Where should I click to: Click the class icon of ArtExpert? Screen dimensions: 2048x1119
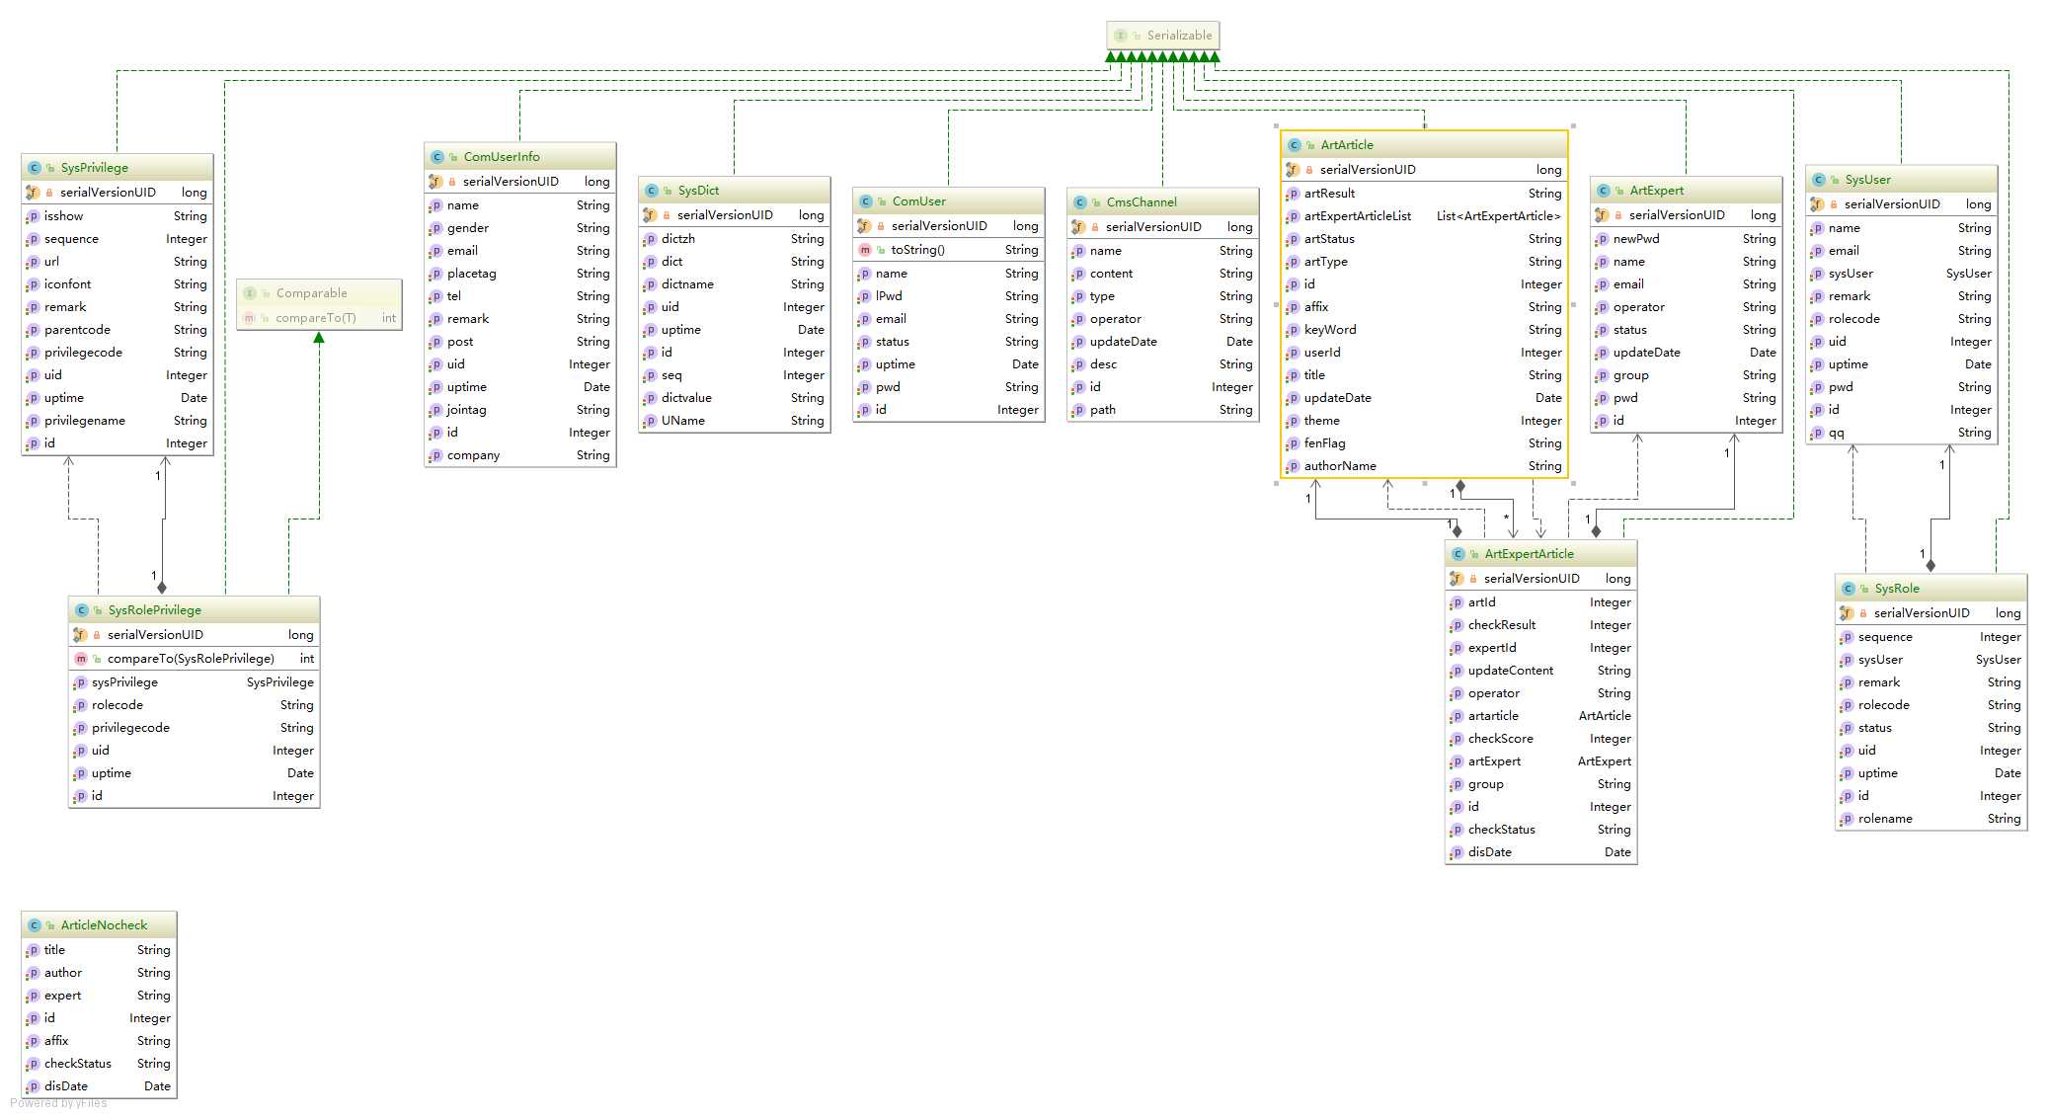[x=1604, y=191]
